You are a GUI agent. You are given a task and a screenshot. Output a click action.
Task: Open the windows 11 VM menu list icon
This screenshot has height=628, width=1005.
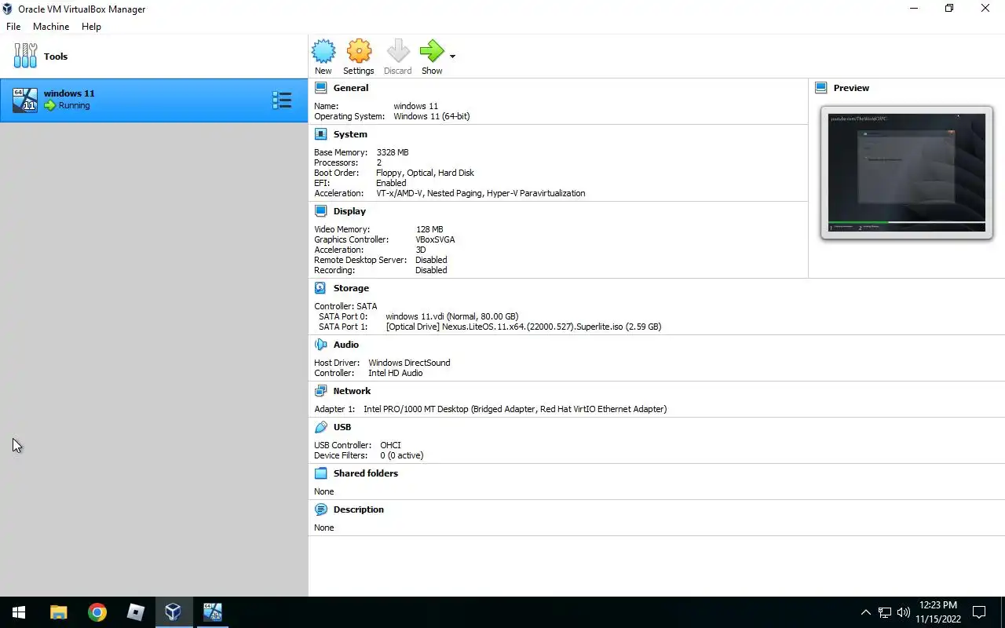282,100
